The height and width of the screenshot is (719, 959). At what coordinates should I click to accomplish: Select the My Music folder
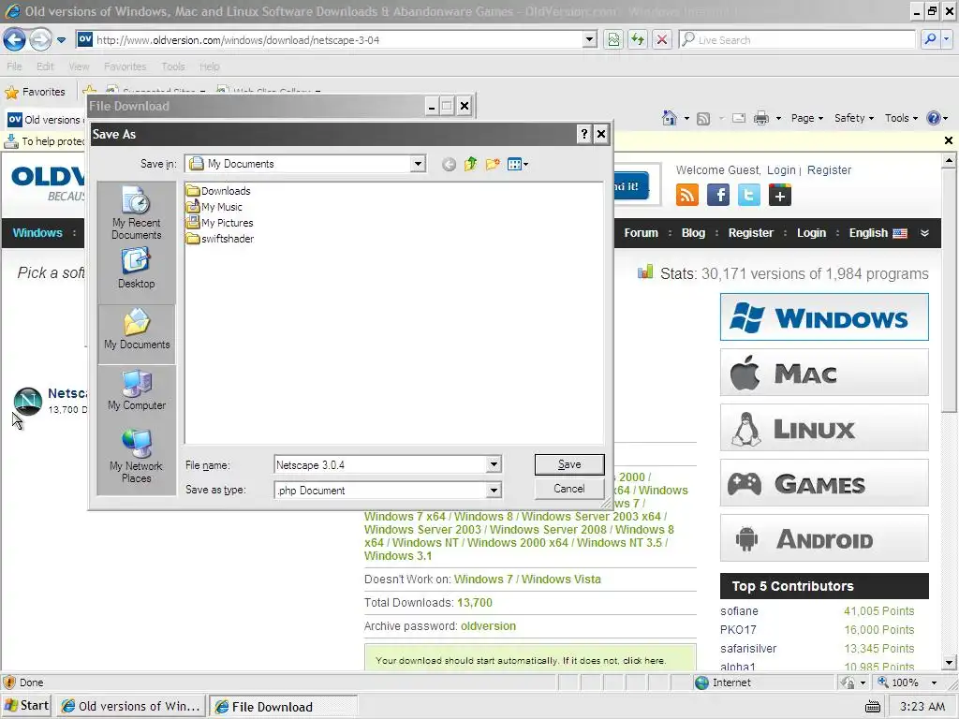pyautogui.click(x=214, y=207)
